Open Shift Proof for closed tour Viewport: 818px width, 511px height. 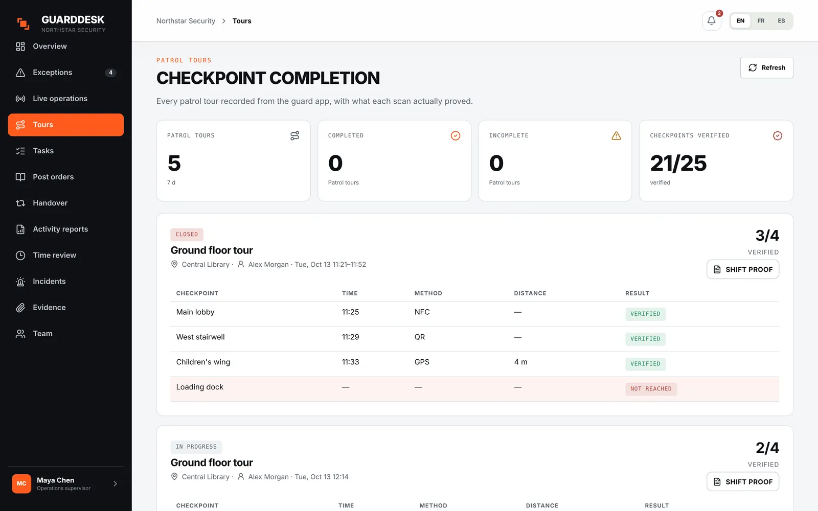(x=742, y=269)
